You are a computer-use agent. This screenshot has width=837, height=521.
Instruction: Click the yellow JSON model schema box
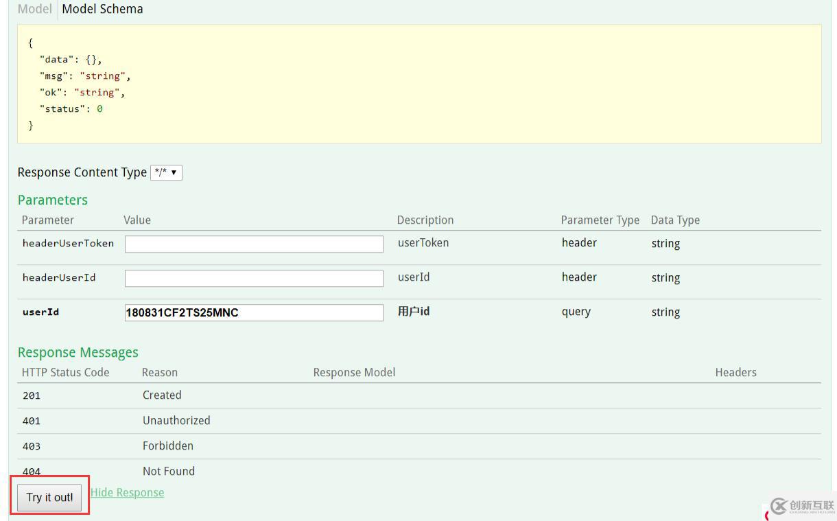click(x=418, y=84)
